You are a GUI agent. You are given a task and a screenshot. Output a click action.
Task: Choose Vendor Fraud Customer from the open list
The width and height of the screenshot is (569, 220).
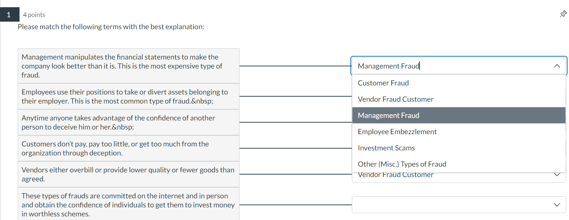pyautogui.click(x=395, y=99)
